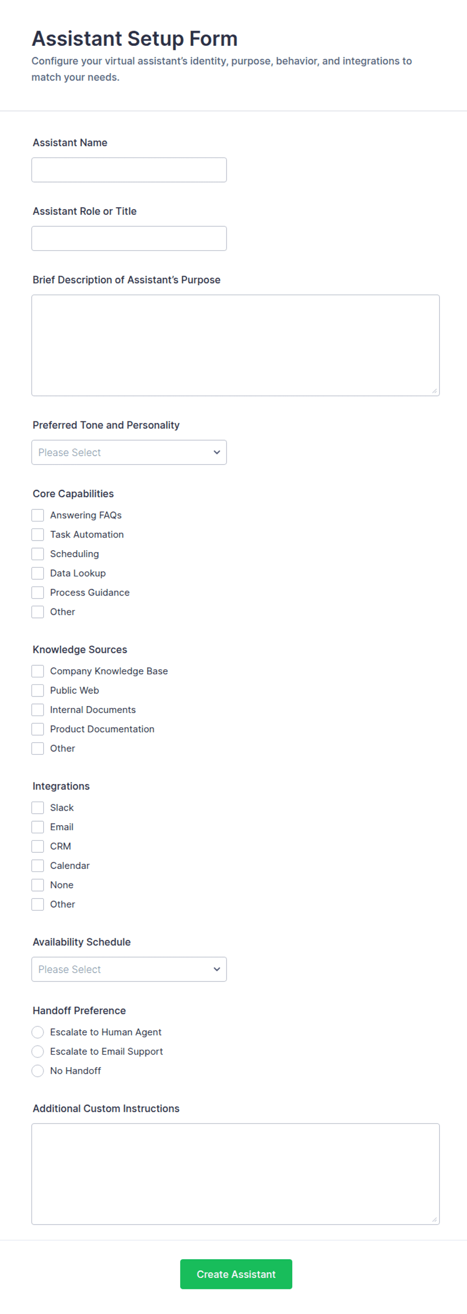Image resolution: width=467 pixels, height=1314 pixels.
Task: Select the No Handoff radio option
Action: point(38,1071)
